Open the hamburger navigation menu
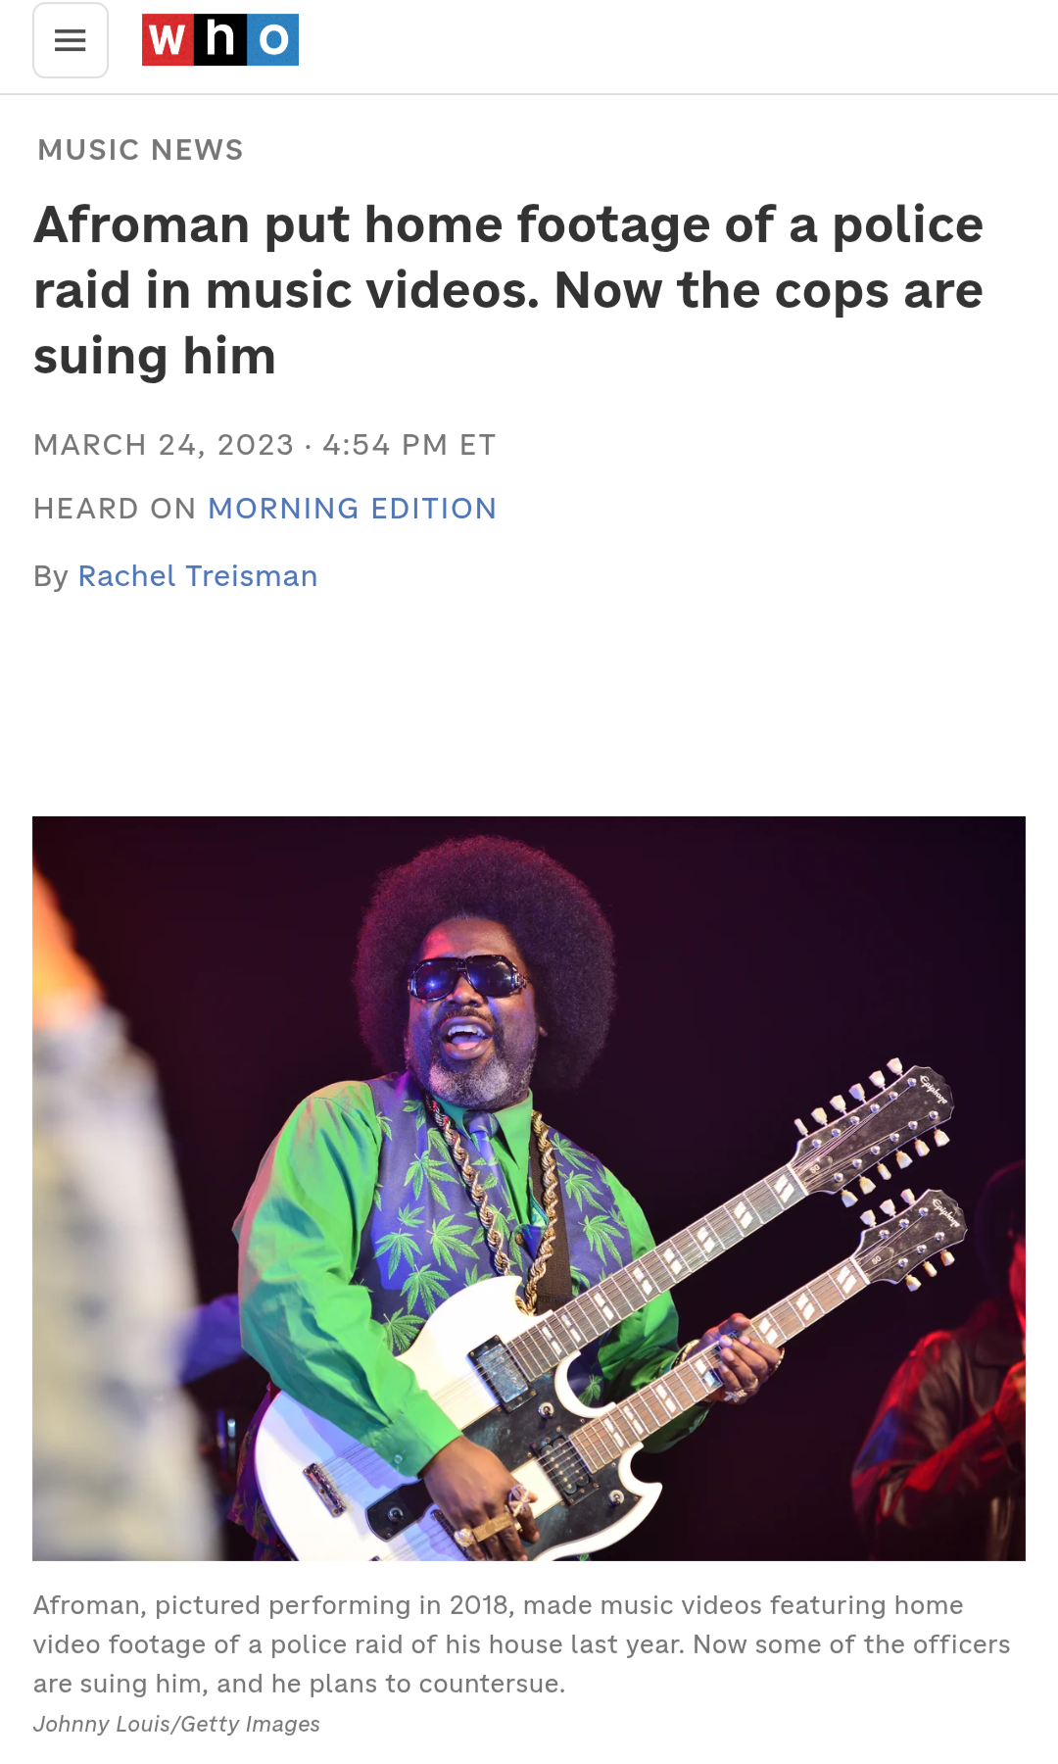 (x=71, y=40)
